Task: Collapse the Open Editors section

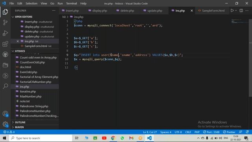Action: [24, 17]
